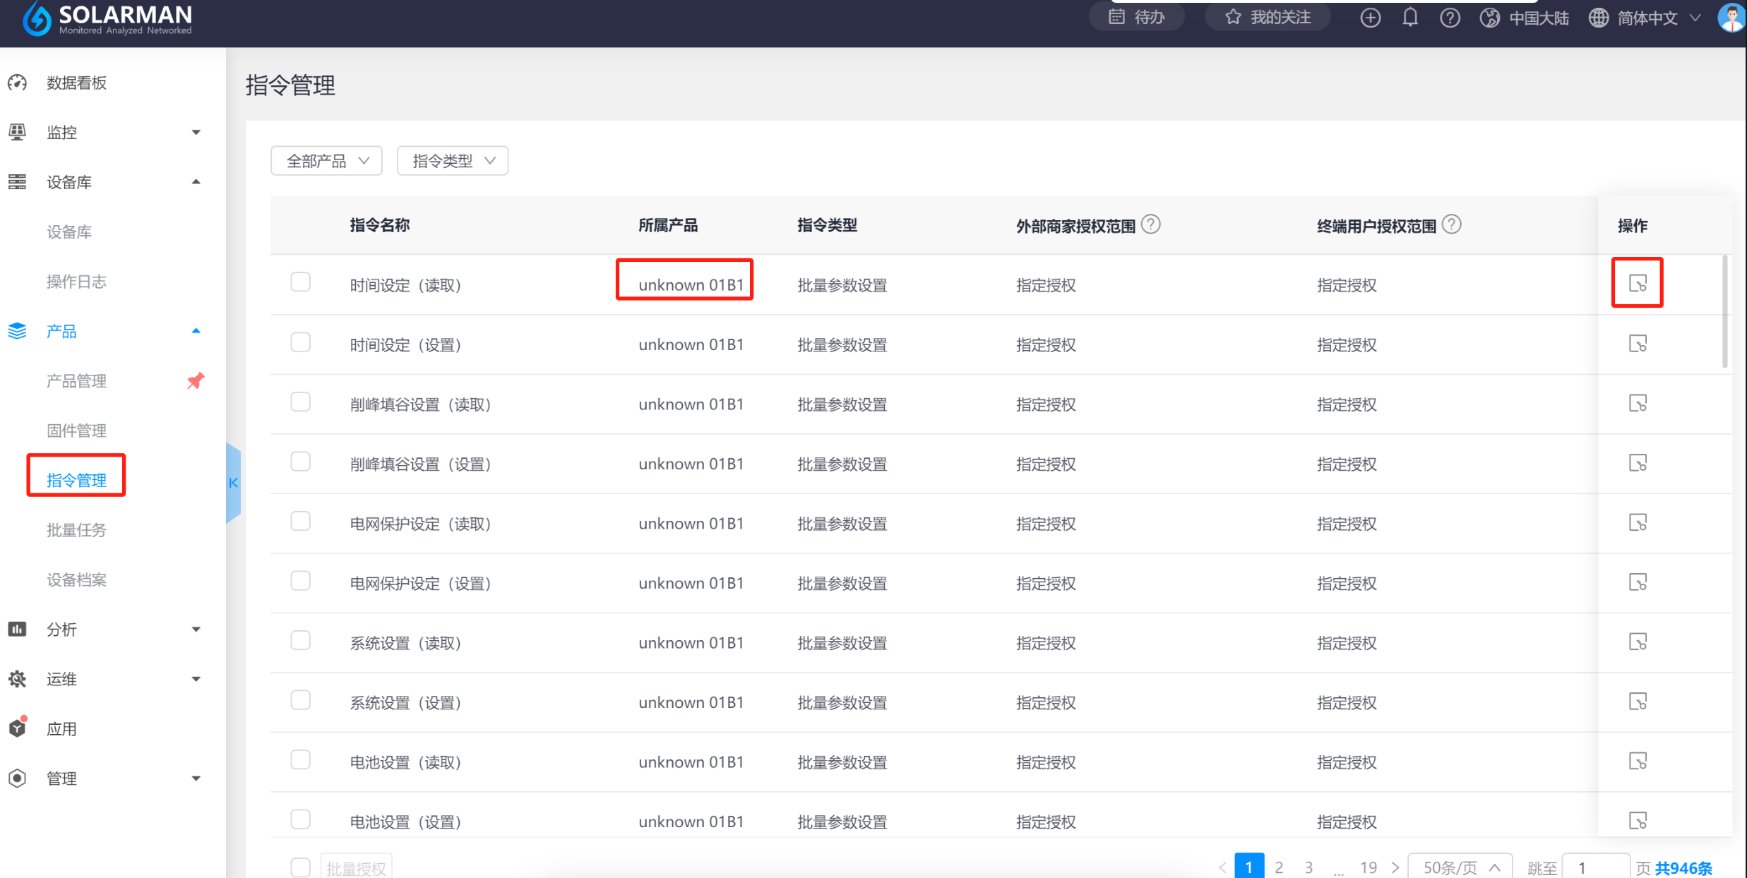Open the 50条/页 page size dropdown
Image resolution: width=1747 pixels, height=878 pixels.
[1460, 867]
